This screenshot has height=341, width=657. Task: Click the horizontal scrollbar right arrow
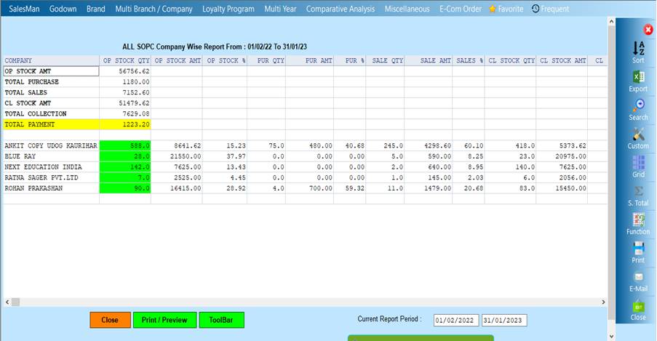[603, 302]
